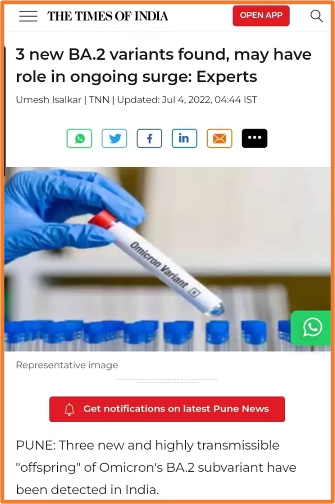Image resolution: width=335 pixels, height=504 pixels.
Task: Share article via WhatsApp icon
Action: point(79,138)
